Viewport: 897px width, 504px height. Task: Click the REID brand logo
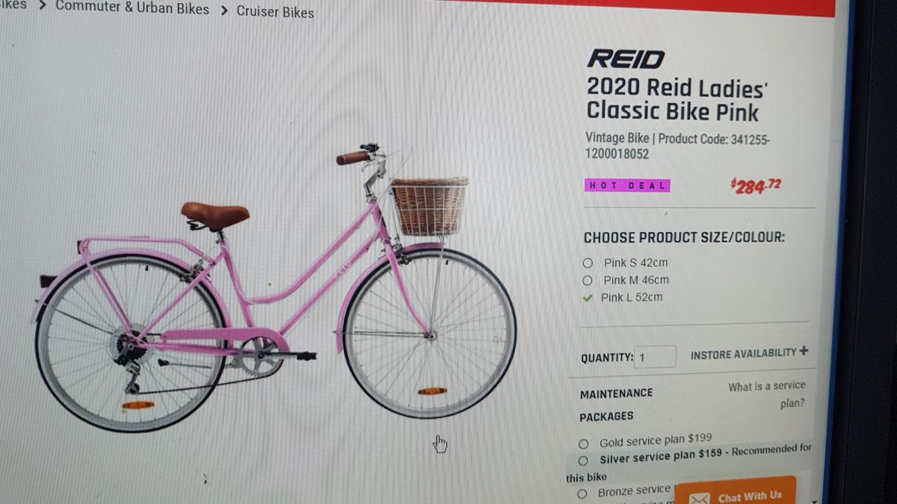(626, 59)
